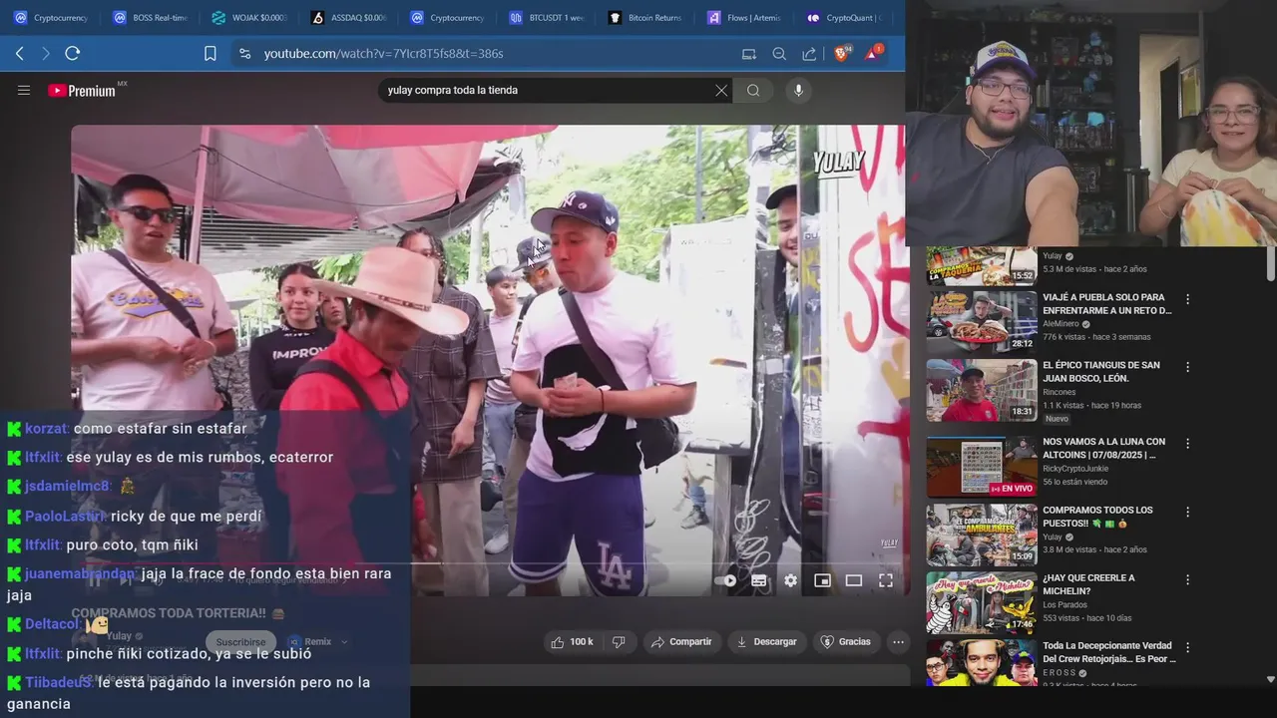Click the Gracias thanks button
This screenshot has width=1277, height=718.
pos(845,642)
